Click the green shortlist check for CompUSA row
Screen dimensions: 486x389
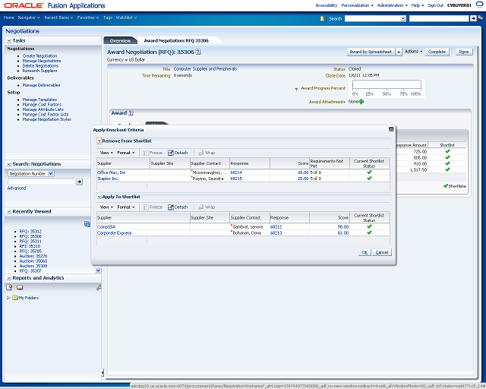pos(369,226)
